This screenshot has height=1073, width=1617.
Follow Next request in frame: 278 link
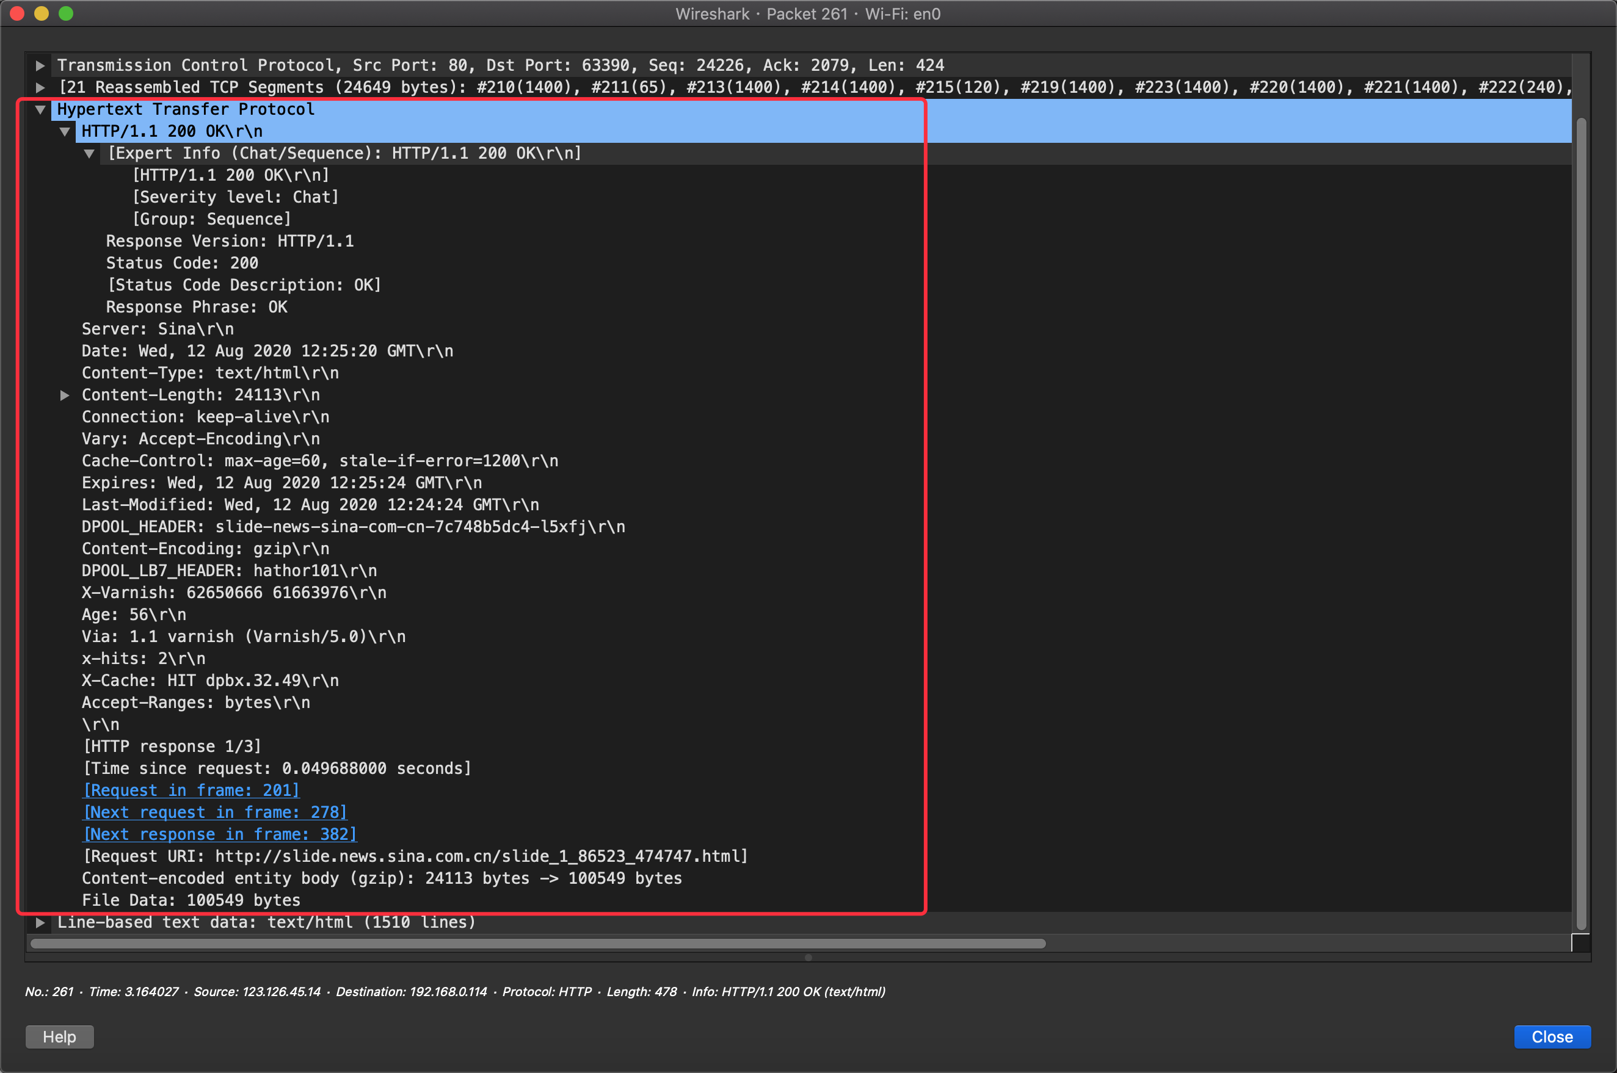click(215, 812)
